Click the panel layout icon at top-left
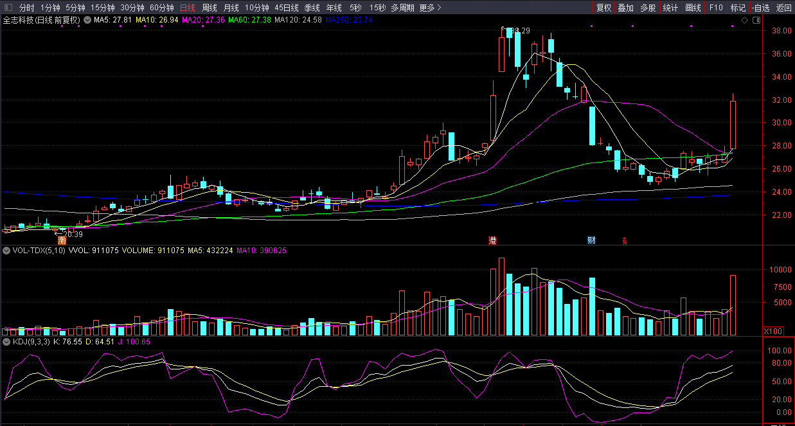Viewport: 795px width, 426px height. click(7, 8)
